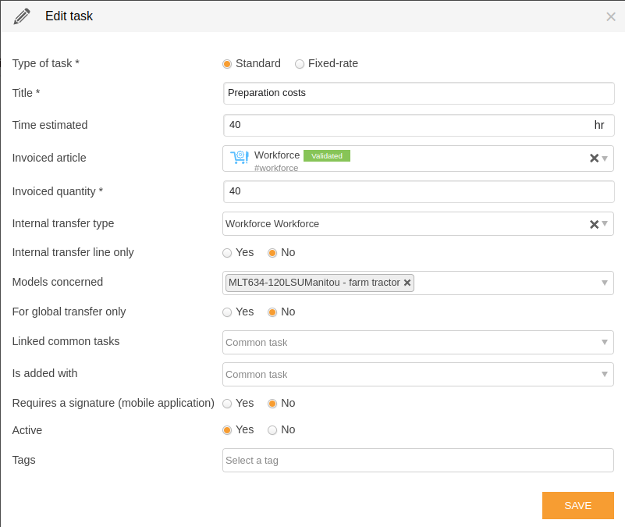Select Fixed-rate task type
625x527 pixels.
300,64
